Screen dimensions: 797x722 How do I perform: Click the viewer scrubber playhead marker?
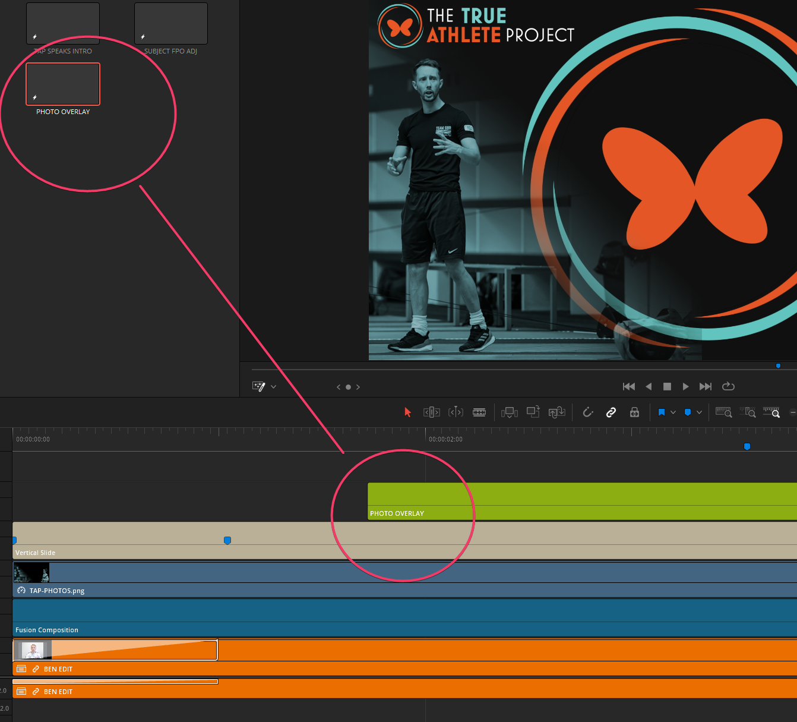pos(778,366)
